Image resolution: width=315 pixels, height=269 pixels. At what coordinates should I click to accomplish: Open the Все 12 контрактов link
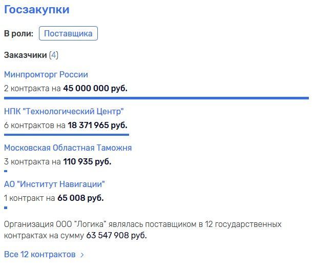(x=40, y=254)
